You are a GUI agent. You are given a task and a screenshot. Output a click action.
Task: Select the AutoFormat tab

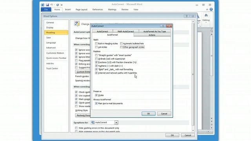coord(113,35)
